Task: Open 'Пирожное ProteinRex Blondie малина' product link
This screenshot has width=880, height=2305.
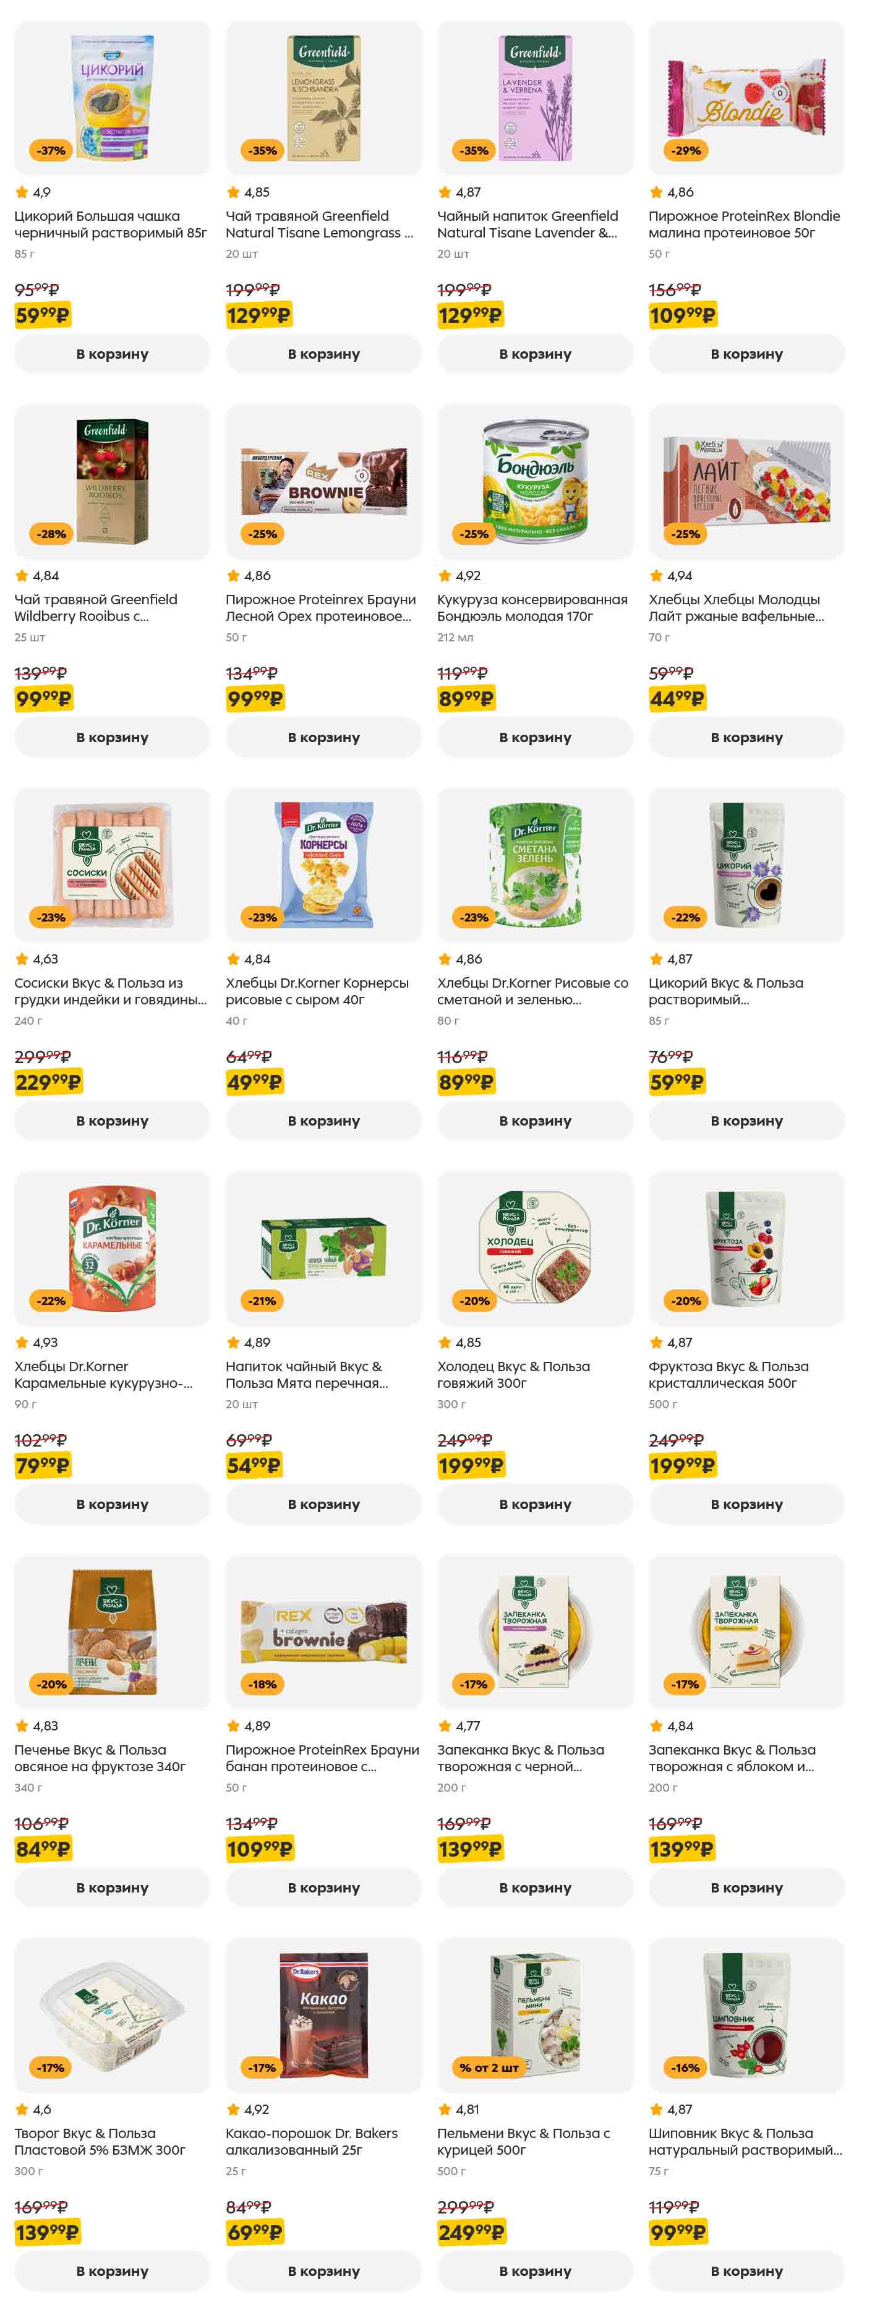Action: (743, 225)
